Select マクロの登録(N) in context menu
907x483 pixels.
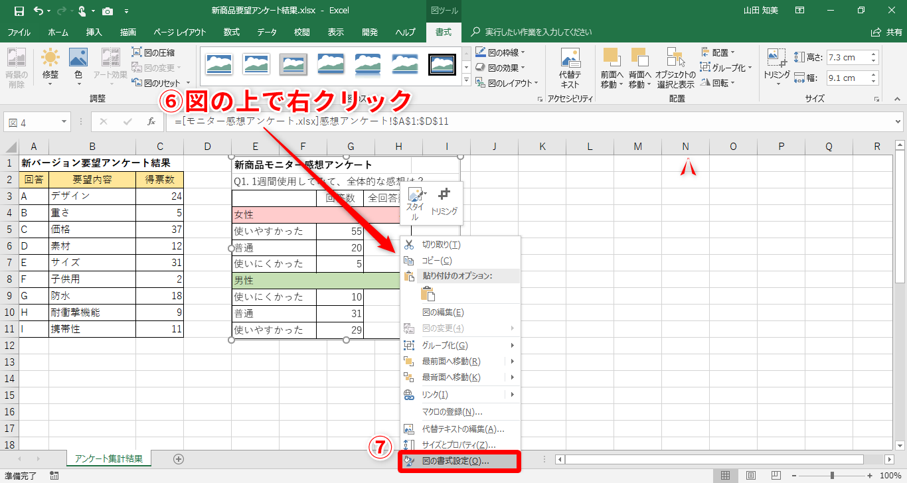[461, 412]
